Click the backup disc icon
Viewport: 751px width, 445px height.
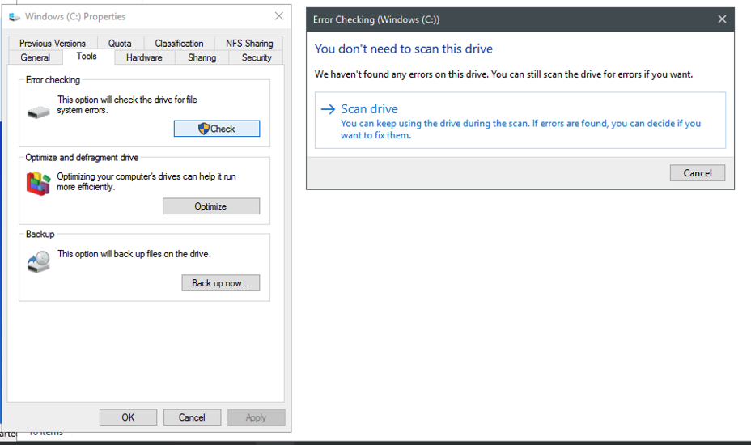[38, 262]
